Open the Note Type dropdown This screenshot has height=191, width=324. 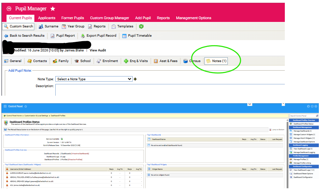coord(94,79)
